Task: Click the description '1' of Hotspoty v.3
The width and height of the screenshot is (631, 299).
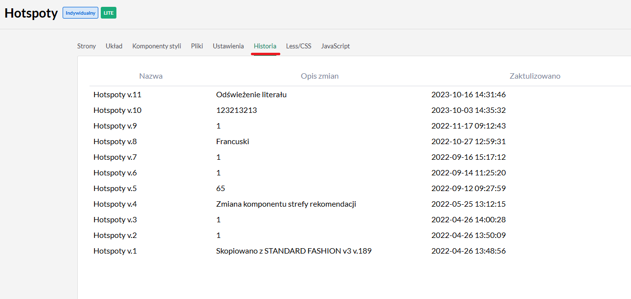Action: point(219,220)
